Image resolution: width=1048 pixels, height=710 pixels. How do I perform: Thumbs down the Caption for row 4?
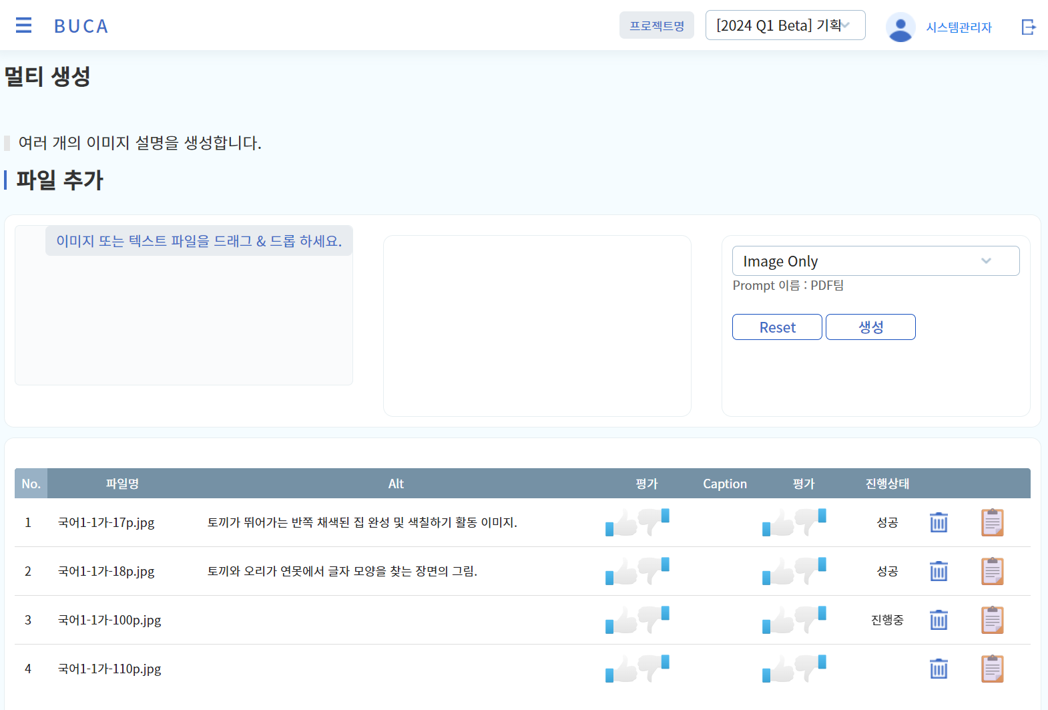[x=811, y=667]
